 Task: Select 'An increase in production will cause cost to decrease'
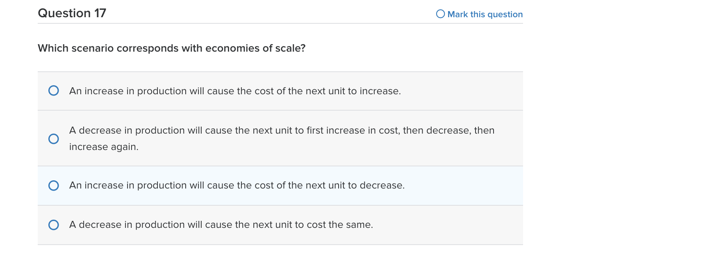point(237,185)
